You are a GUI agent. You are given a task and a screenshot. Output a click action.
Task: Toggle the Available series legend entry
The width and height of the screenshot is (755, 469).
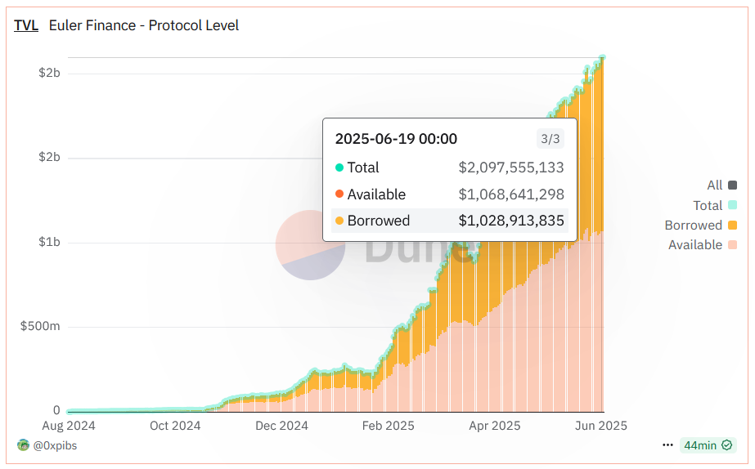(703, 245)
